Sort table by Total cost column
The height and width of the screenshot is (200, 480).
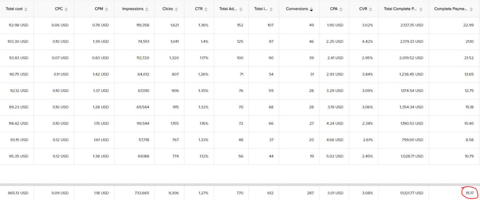(x=26, y=9)
